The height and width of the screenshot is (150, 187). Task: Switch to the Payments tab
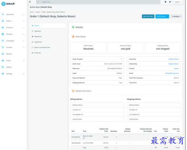pyautogui.click(x=37, y=31)
